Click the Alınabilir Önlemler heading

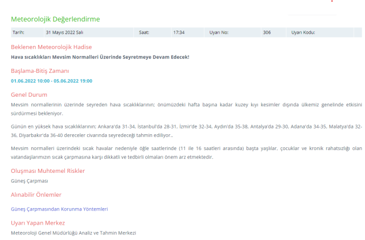pyautogui.click(x=36, y=195)
